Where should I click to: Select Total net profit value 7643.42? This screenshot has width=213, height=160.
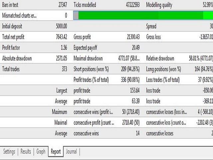click(61, 37)
